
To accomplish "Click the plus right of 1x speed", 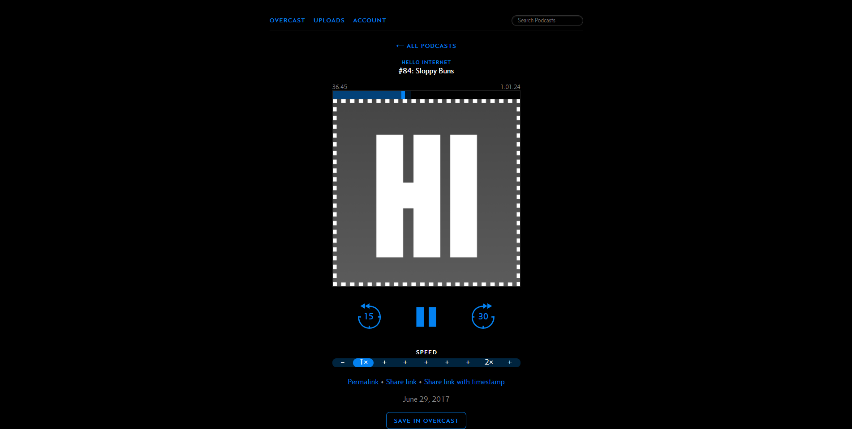I will point(384,362).
